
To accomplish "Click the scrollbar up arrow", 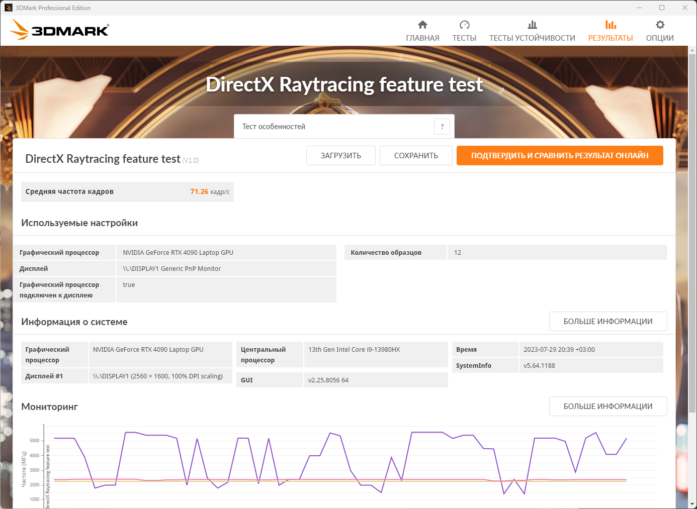I will click(692, 50).
